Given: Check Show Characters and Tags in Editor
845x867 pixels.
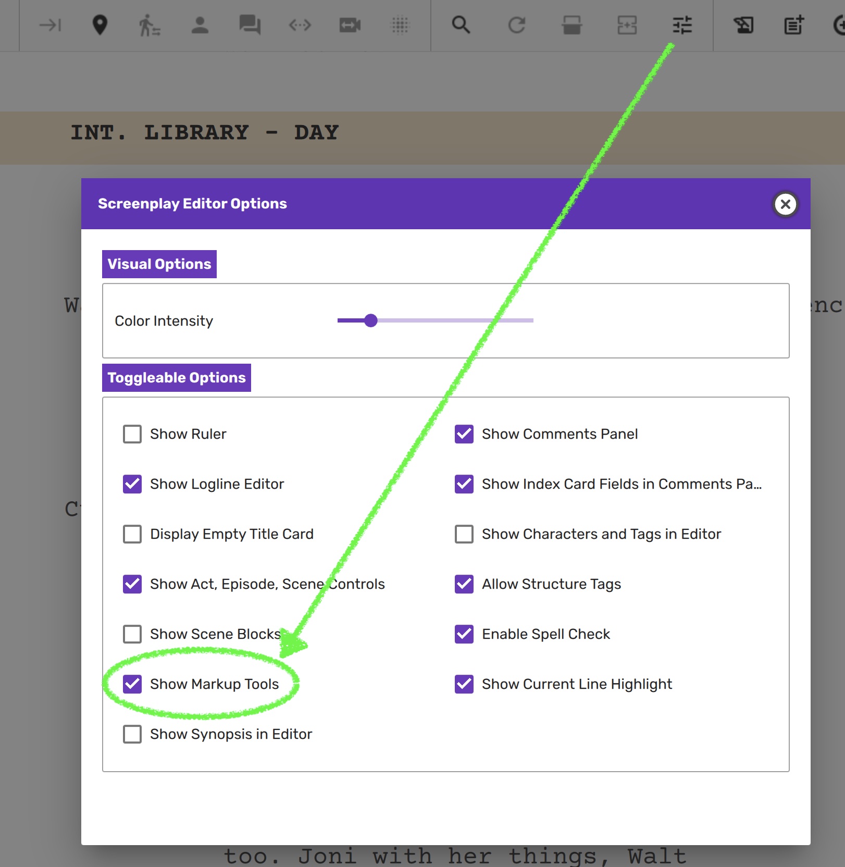Looking at the screenshot, I should tap(464, 534).
